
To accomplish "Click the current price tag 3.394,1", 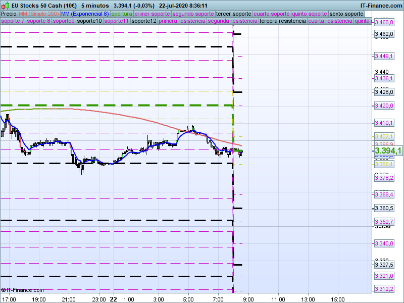I will coord(387,151).
